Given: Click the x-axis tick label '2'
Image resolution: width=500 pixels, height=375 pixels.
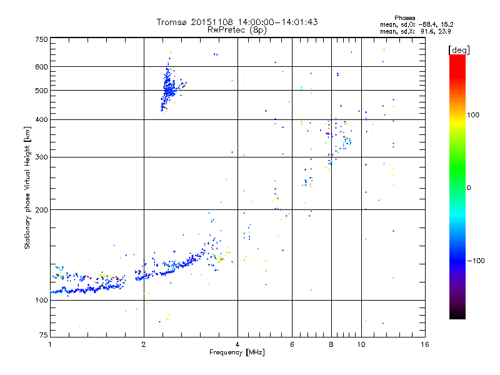Looking at the screenshot, I should click(144, 344).
